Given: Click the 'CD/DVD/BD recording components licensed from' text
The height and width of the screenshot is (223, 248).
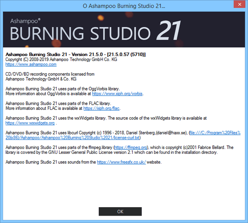Looking at the screenshot, I should tap(50, 74).
